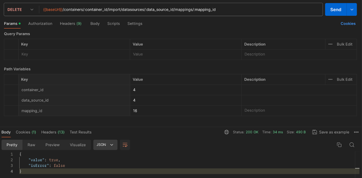Open search in the response body
Screen dimensions: 362x178
pos(352,145)
